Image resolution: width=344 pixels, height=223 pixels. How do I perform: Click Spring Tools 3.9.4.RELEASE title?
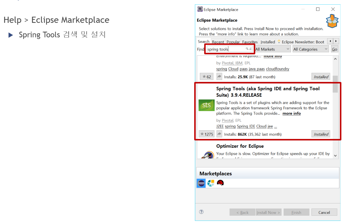[x=268, y=92]
